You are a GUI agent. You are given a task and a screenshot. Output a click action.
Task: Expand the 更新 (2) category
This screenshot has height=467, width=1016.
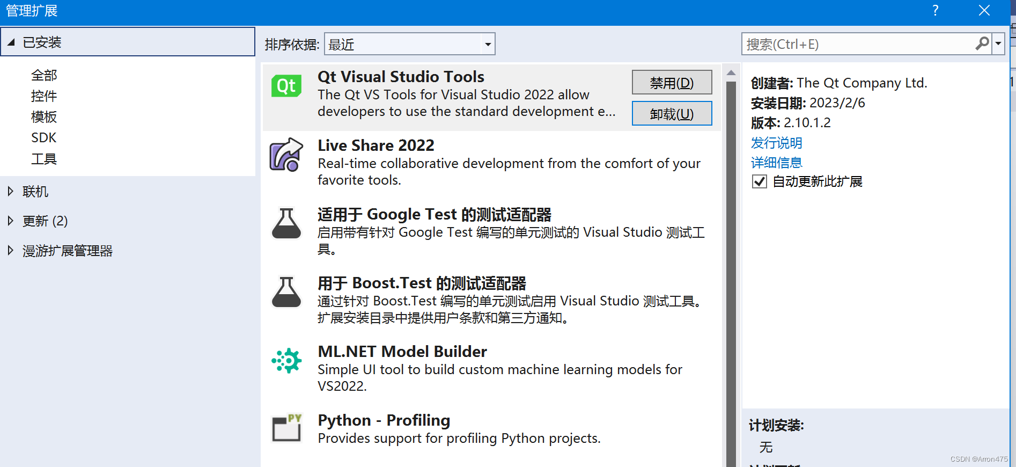pyautogui.click(x=10, y=221)
